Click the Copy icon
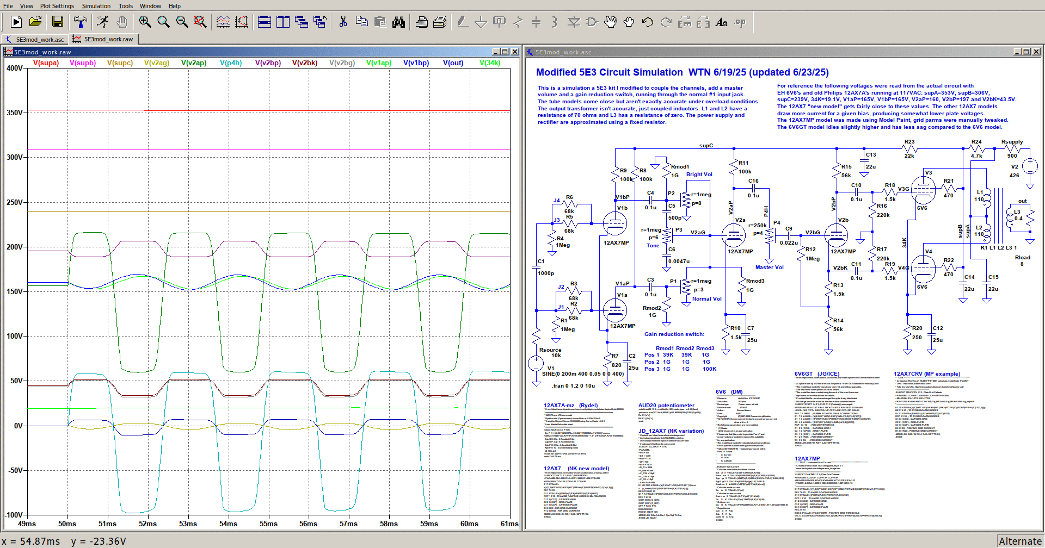Image resolution: width=1045 pixels, height=548 pixels. click(x=361, y=22)
